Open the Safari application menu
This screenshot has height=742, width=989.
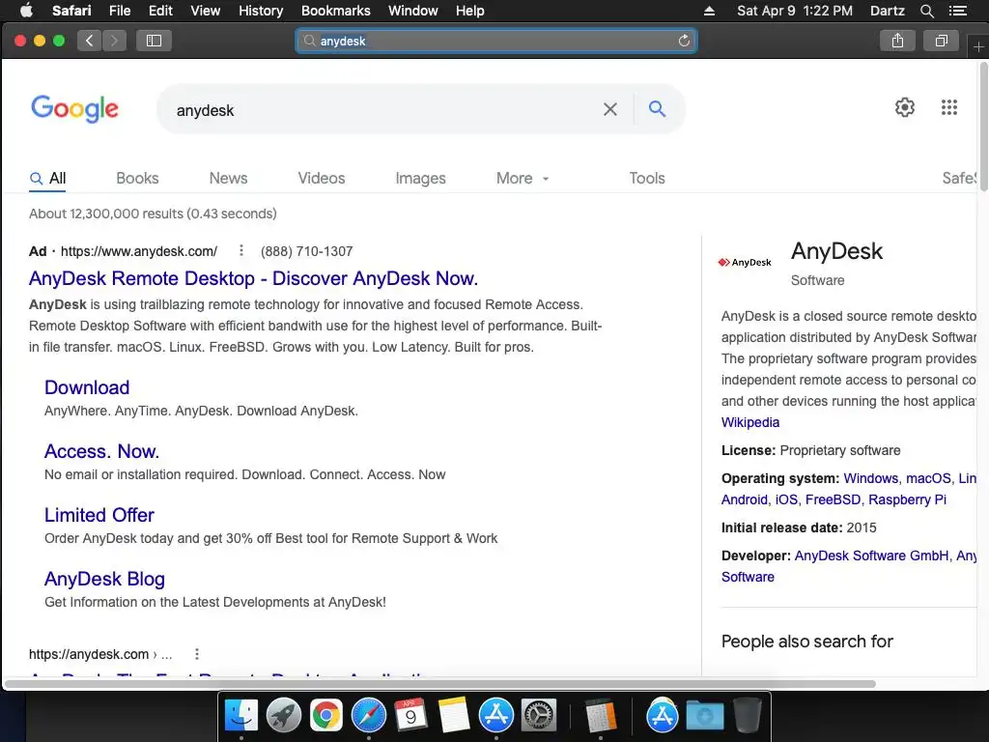tap(71, 11)
